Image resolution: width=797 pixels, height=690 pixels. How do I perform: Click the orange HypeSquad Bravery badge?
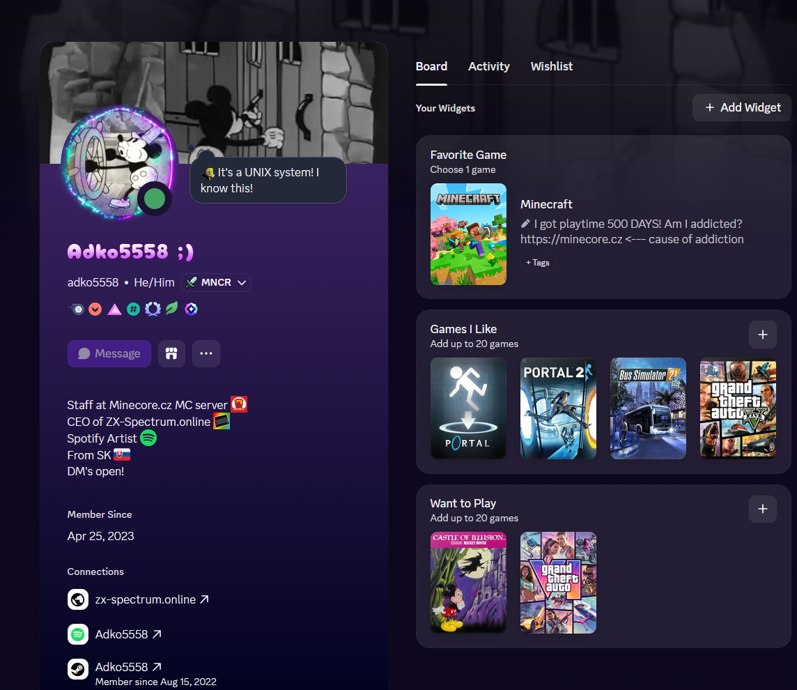pyautogui.click(x=95, y=309)
